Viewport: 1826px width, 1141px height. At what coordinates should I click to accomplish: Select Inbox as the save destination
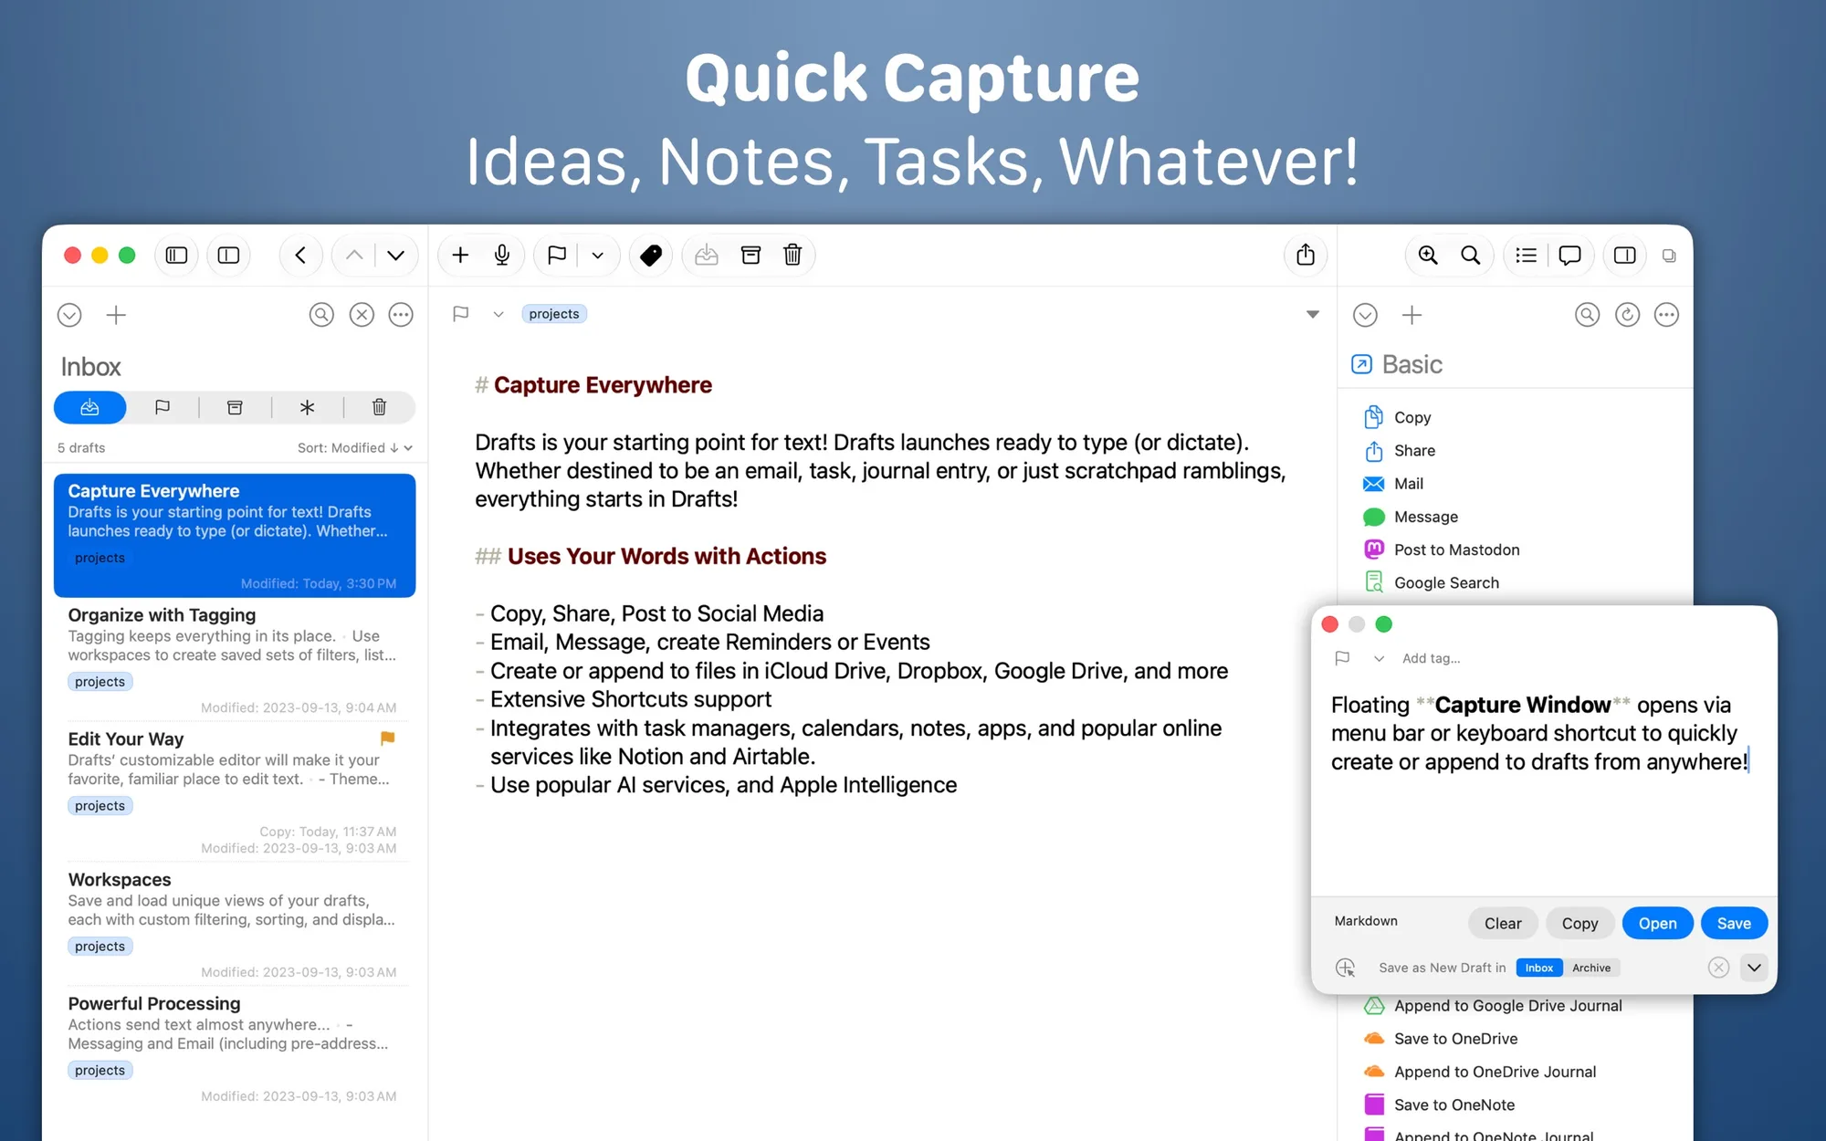click(x=1539, y=968)
